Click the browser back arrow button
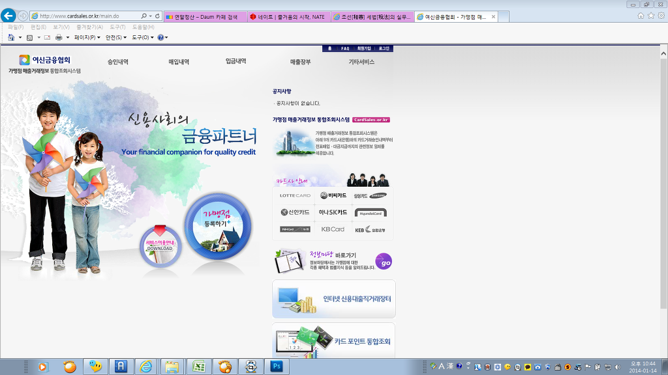 (8, 15)
